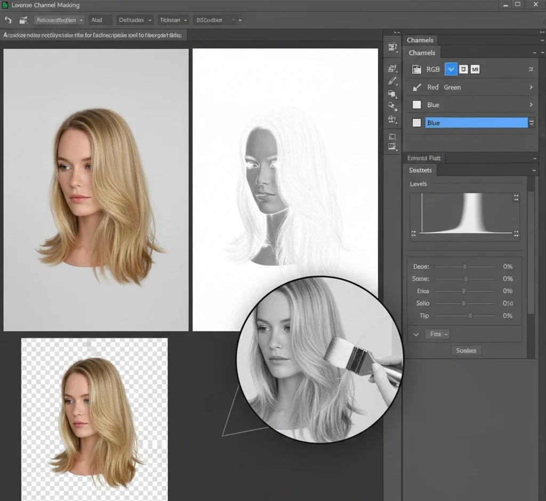Open the 'Pins' dropdown below the sliders
The image size is (546, 501).
pyautogui.click(x=437, y=334)
